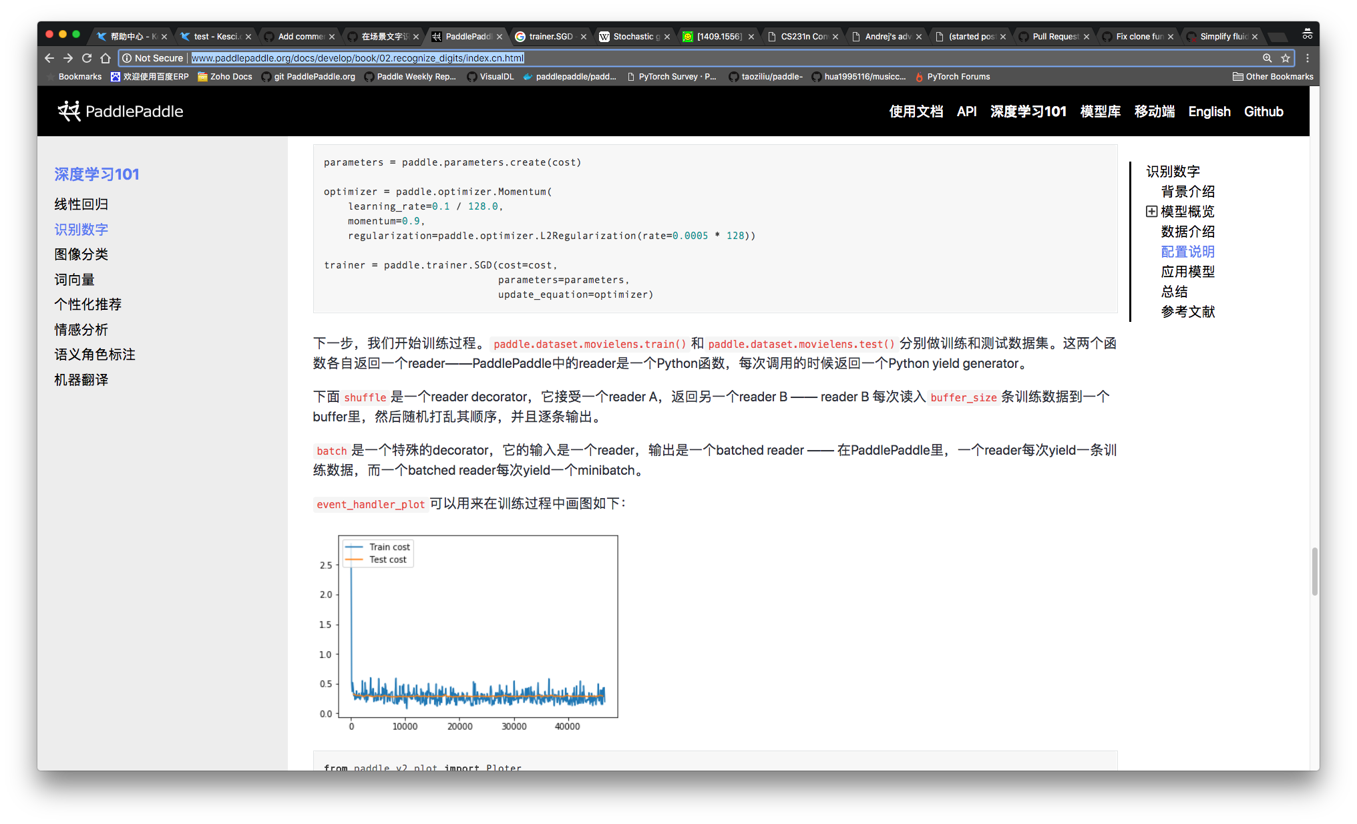This screenshot has width=1357, height=824.
Task: Open 图像分类 in the left sidebar
Action: (x=81, y=254)
